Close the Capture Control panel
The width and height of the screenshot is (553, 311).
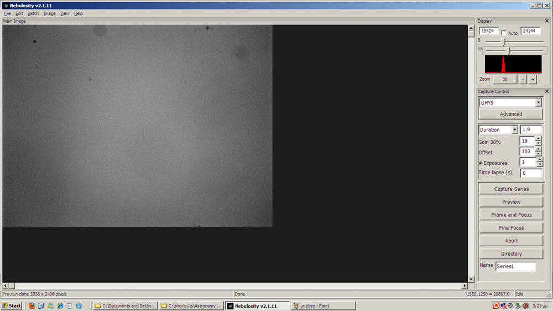547,91
